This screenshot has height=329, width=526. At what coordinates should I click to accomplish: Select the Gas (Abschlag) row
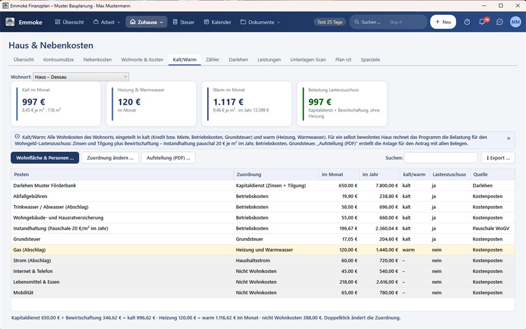point(263,250)
